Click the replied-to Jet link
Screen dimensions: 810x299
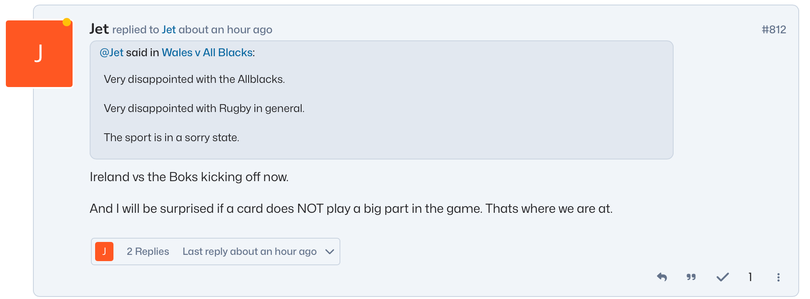169,30
